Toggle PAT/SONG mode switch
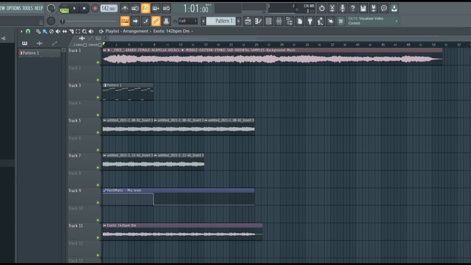The image size is (471, 265). coord(64,8)
